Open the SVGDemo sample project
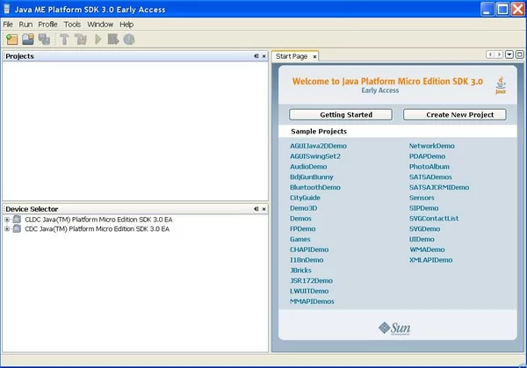 click(x=424, y=229)
